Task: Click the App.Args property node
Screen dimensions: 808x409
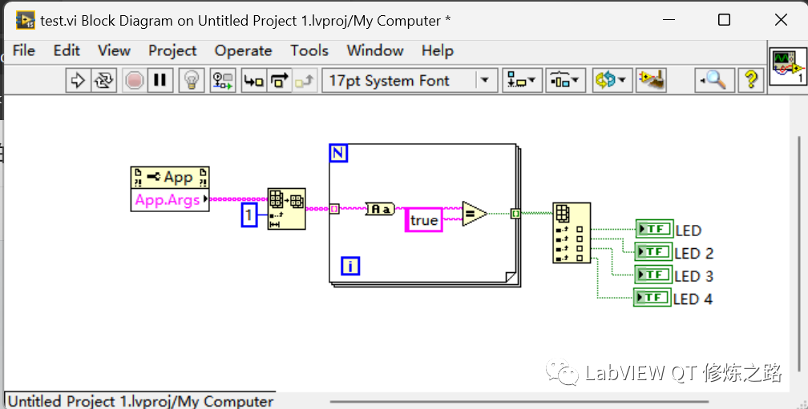Action: point(170,199)
